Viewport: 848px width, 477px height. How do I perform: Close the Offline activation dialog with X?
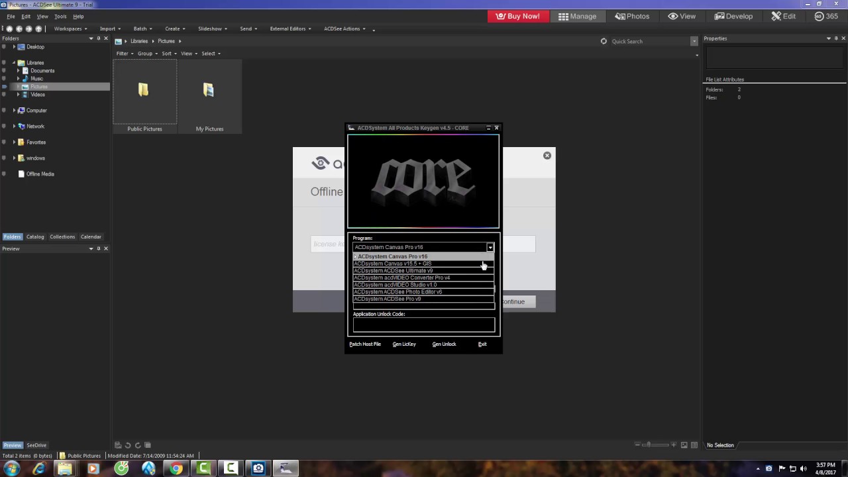coord(547,156)
